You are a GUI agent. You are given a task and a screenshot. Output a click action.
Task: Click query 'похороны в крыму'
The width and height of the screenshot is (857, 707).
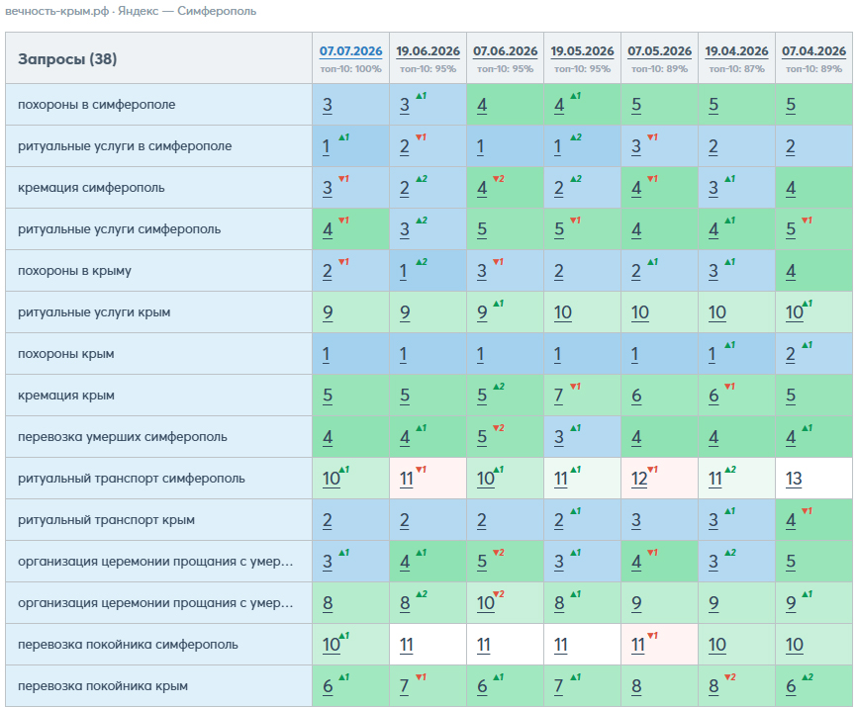(x=74, y=271)
